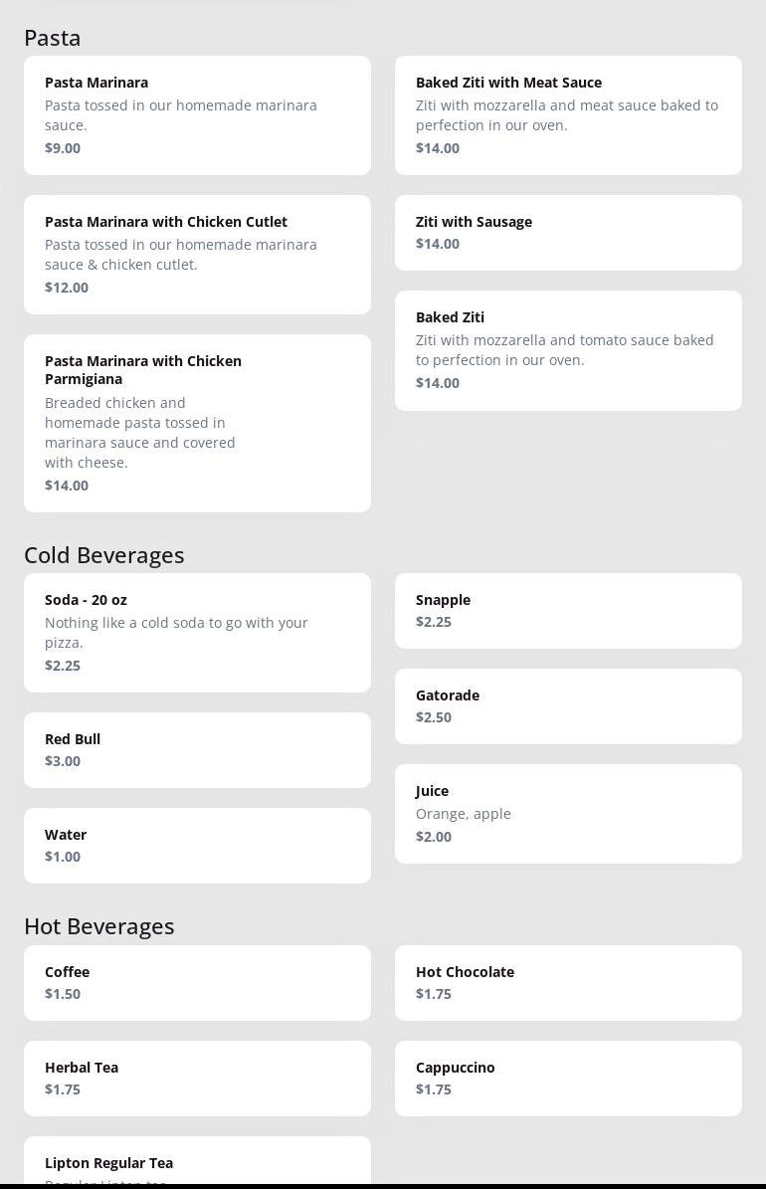
Task: Click the plain Baked Ziti item
Action: tap(568, 350)
